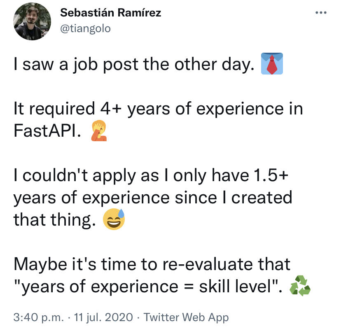Screen dimensions: 341x331
Task: Click the line 'It required 4+ years of experience in'
Action: click(158, 109)
